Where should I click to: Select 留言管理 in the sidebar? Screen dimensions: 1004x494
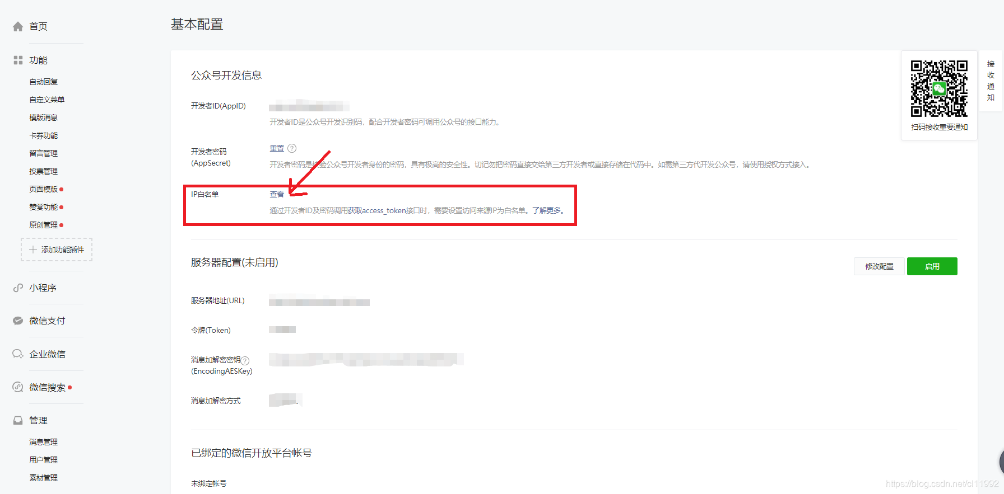(44, 153)
